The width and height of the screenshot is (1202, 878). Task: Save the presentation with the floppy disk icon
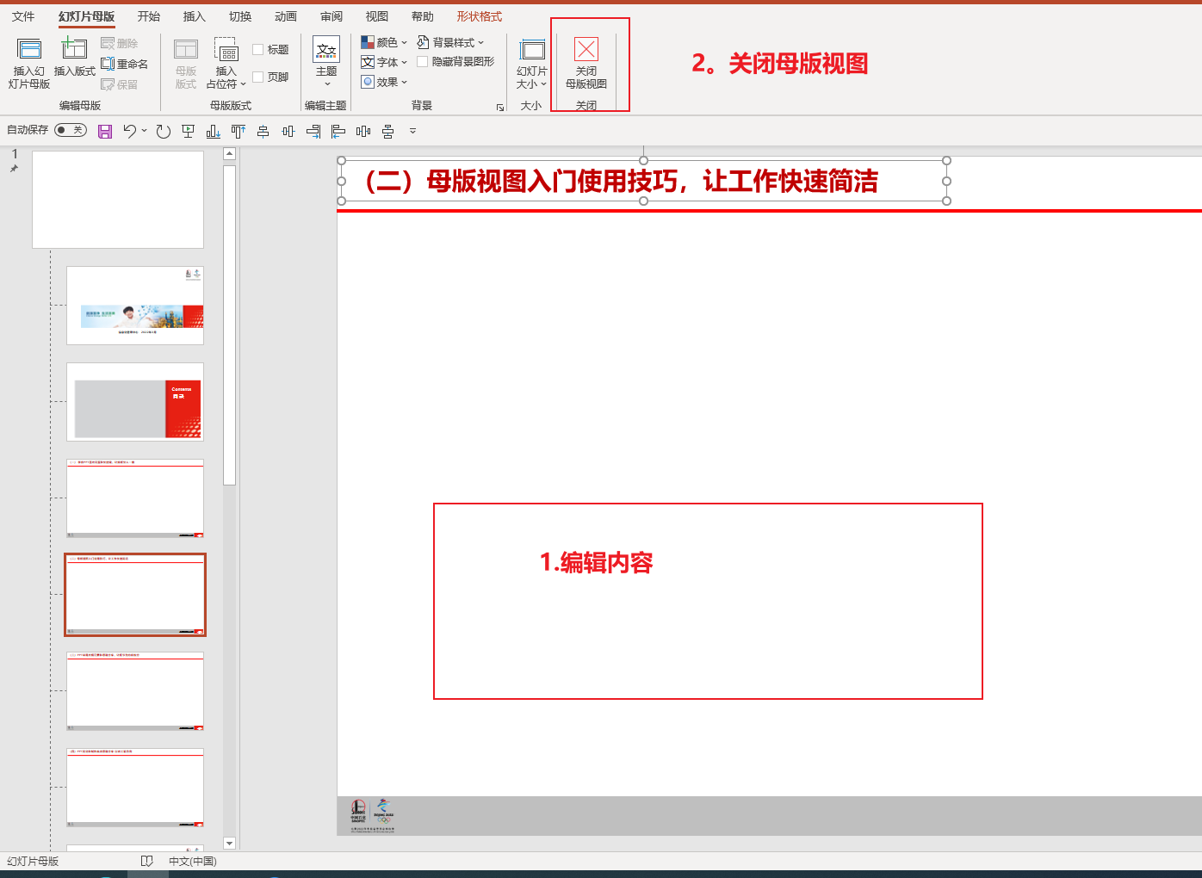(105, 131)
